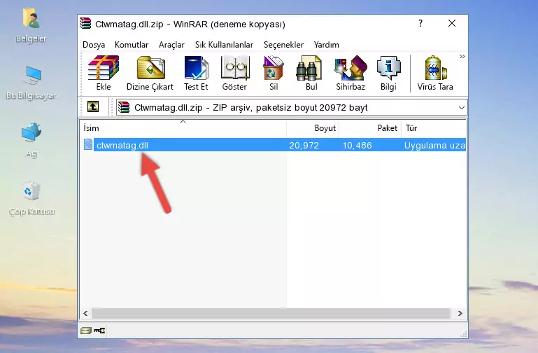Image resolution: width=538 pixels, height=353 pixels.
Task: Open the Belgeler desktop icon
Action: pyautogui.click(x=31, y=26)
